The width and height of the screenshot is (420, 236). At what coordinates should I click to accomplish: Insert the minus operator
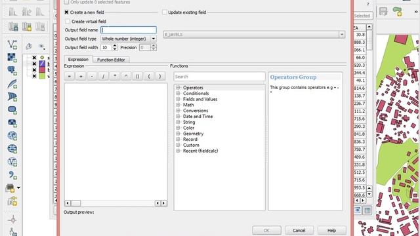pyautogui.click(x=92, y=76)
